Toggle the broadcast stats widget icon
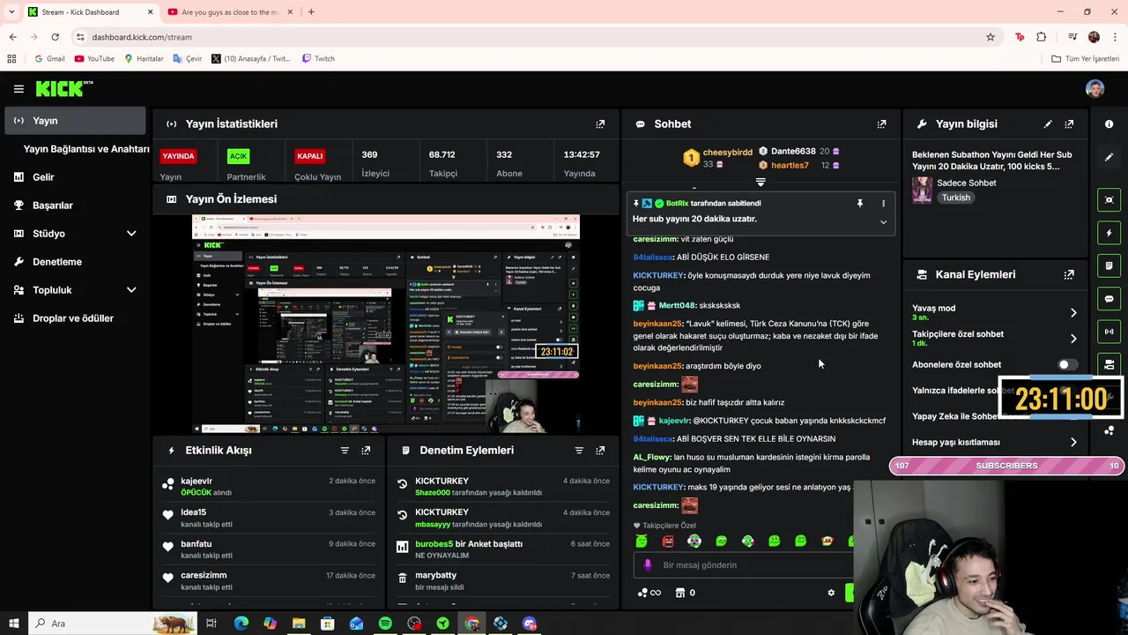The image size is (1128, 635). [x=1109, y=332]
